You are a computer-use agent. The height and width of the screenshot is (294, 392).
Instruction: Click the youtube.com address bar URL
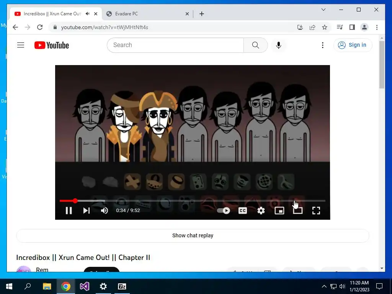pyautogui.click(x=105, y=27)
